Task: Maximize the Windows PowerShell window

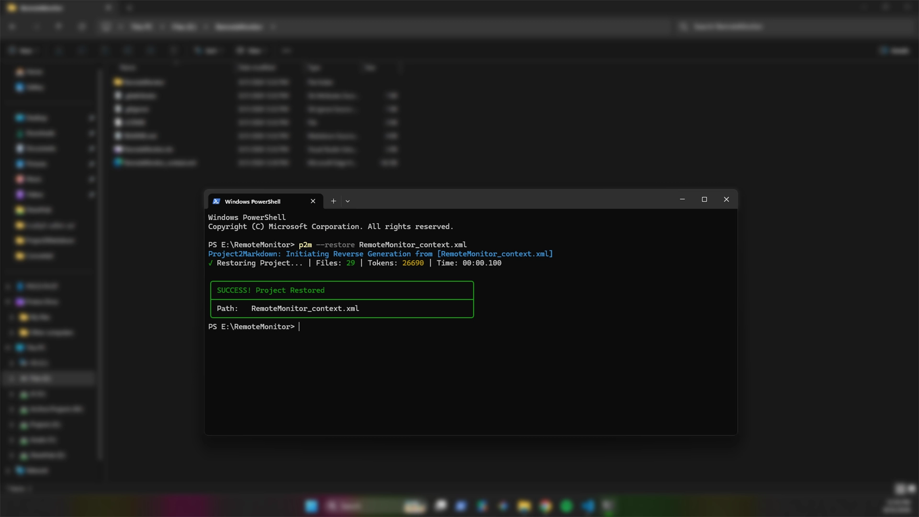Action: 704,199
